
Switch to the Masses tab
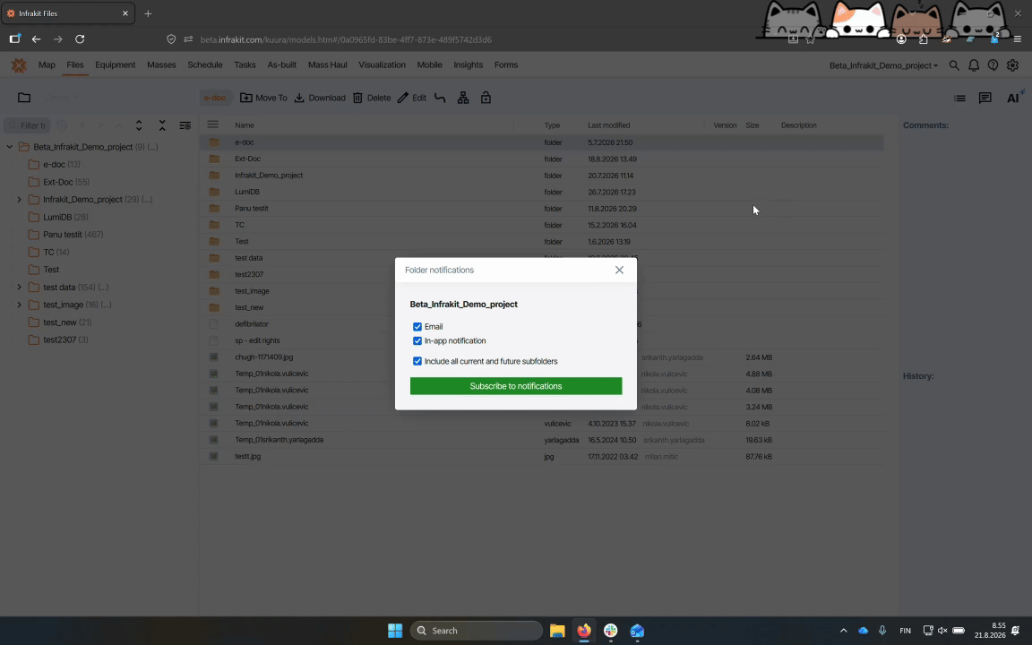coord(161,65)
